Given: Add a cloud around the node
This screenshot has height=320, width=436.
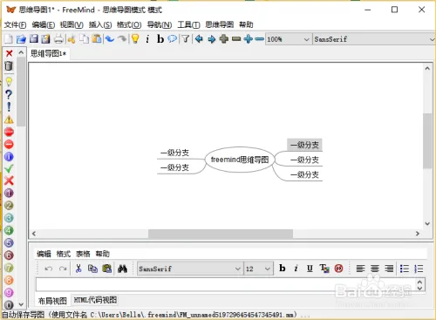Looking at the screenshot, I should point(173,38).
